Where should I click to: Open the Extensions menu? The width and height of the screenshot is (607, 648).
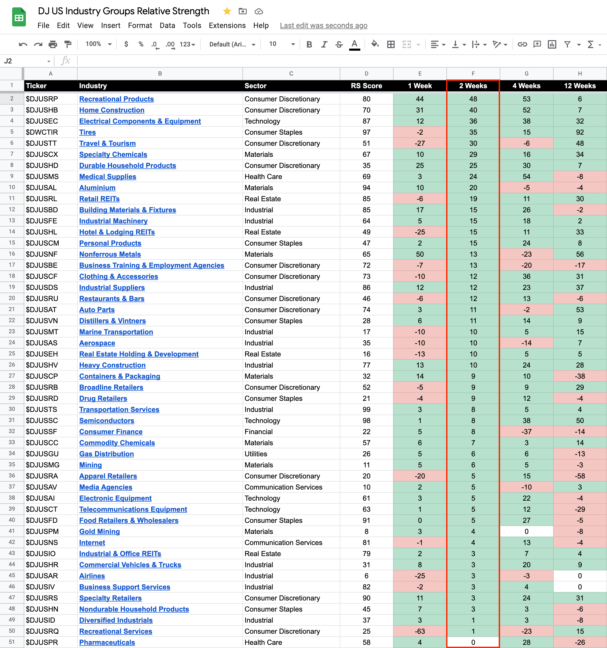click(x=227, y=25)
